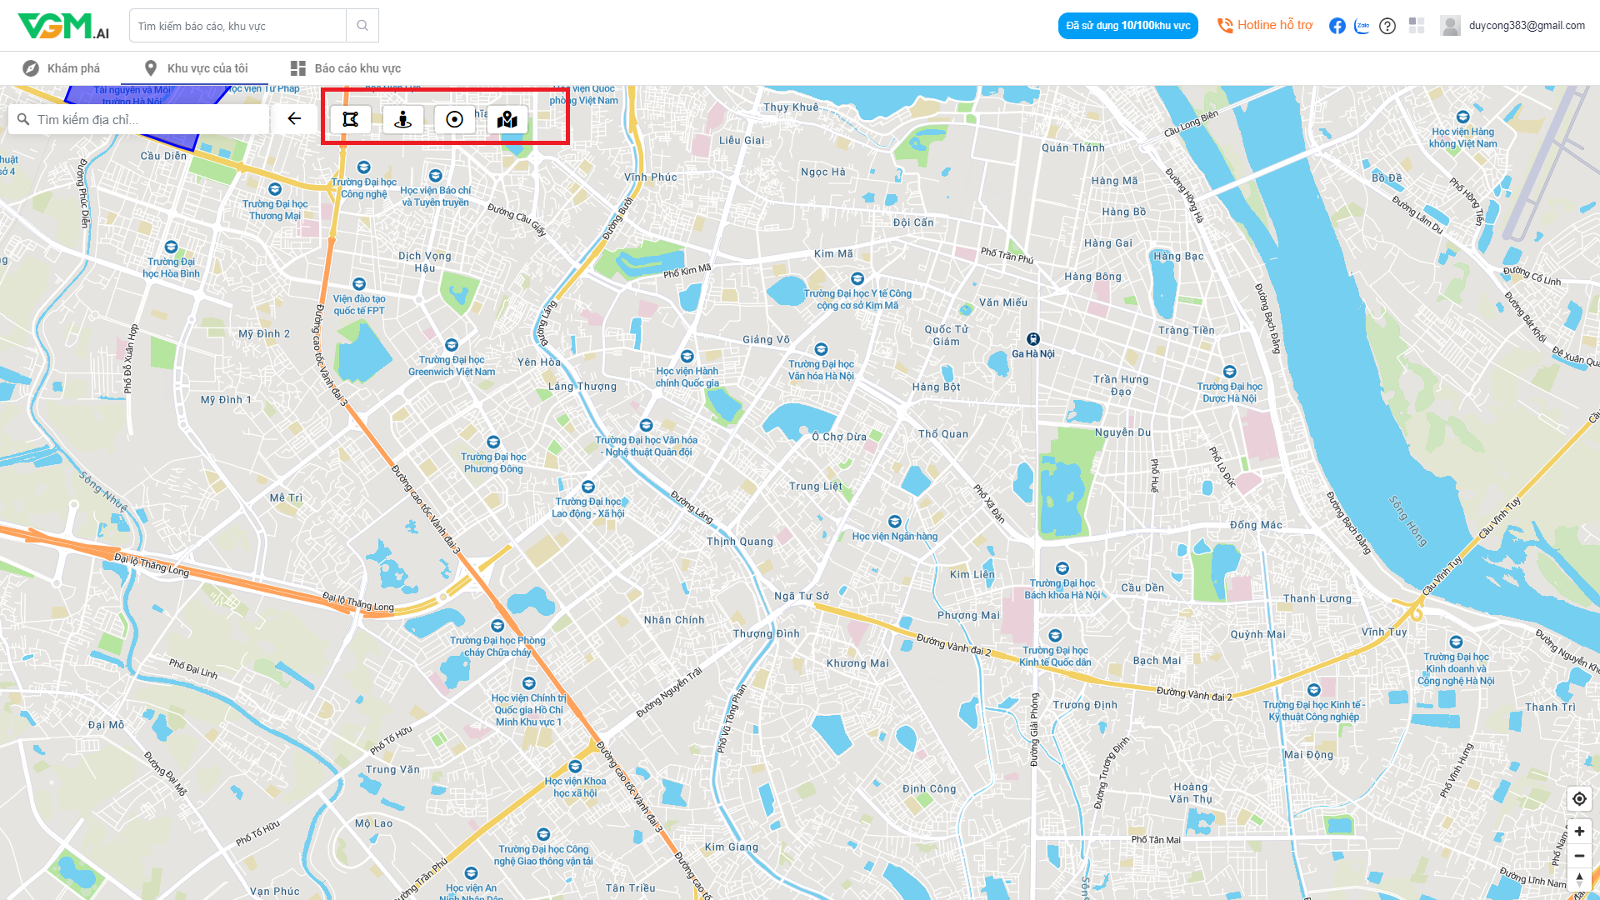The height and width of the screenshot is (900, 1600).
Task: Click the Hotline hỗ trợ link
Action: point(1265,26)
